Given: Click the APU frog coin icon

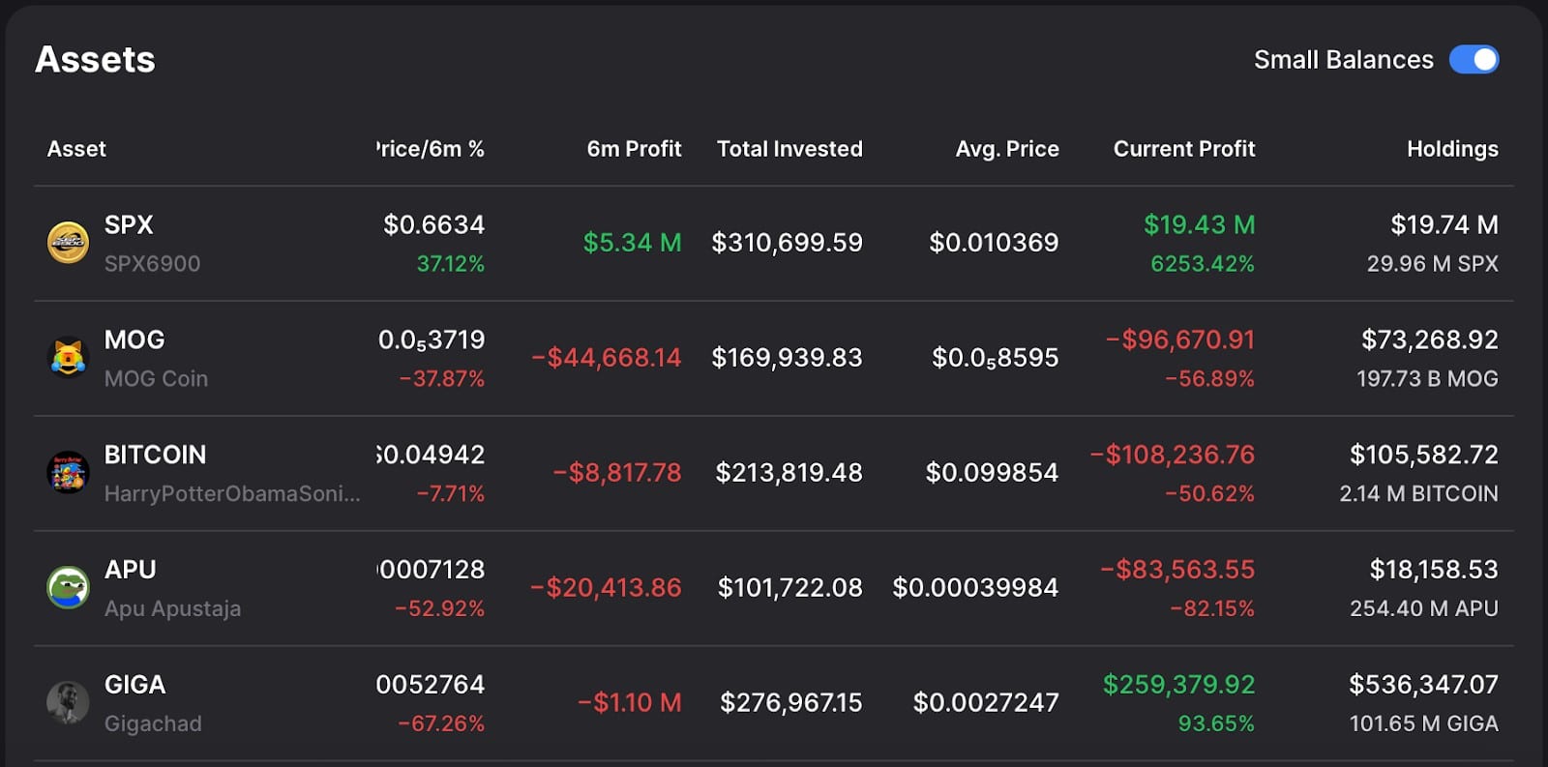Looking at the screenshot, I should tap(68, 588).
